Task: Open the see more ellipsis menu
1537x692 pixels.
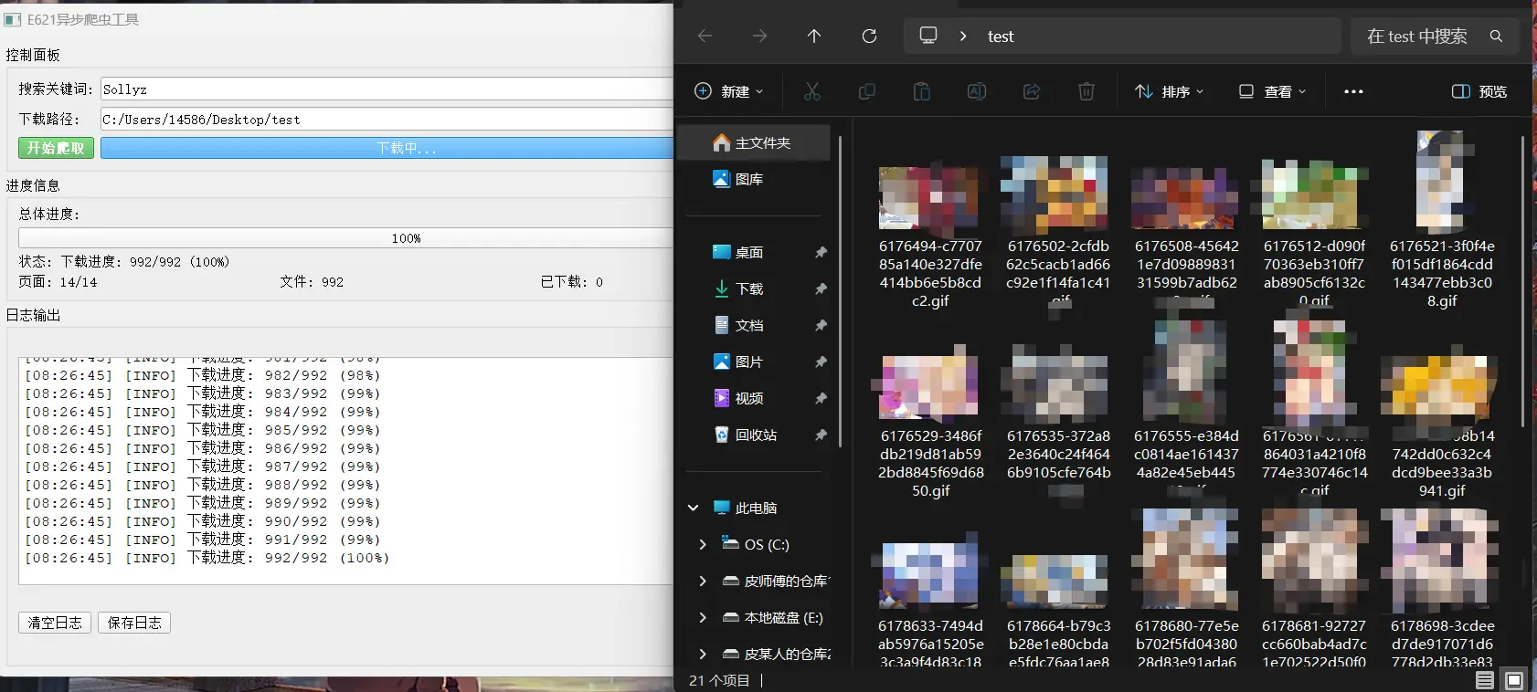Action: pos(1353,91)
